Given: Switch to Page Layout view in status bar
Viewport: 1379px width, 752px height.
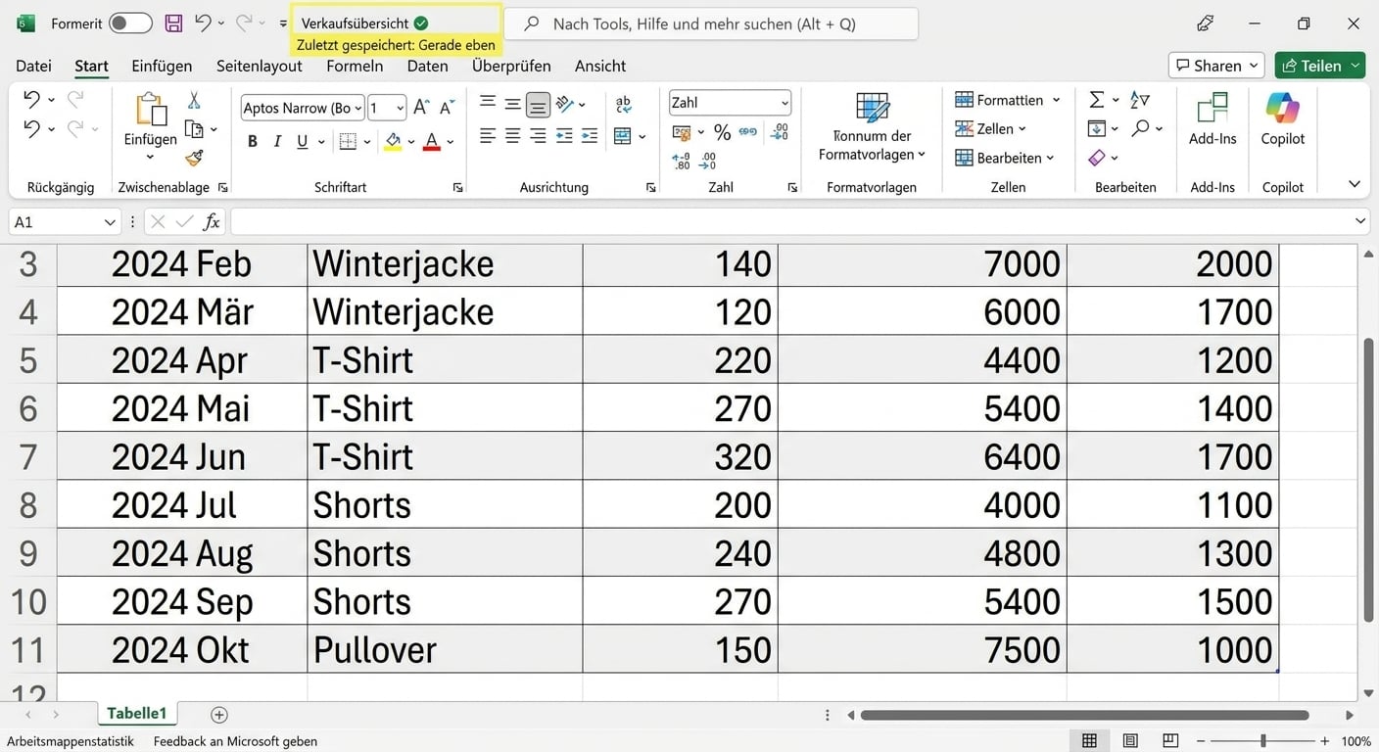Looking at the screenshot, I should tap(1130, 741).
